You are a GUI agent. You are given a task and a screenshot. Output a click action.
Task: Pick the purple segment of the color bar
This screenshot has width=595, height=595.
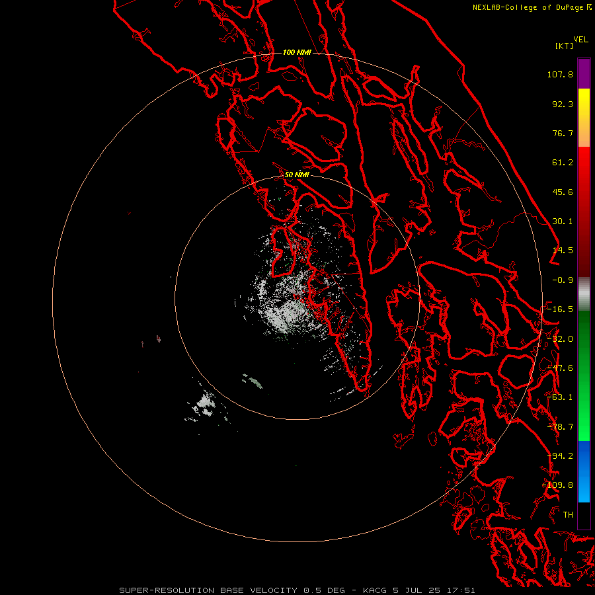[584, 73]
